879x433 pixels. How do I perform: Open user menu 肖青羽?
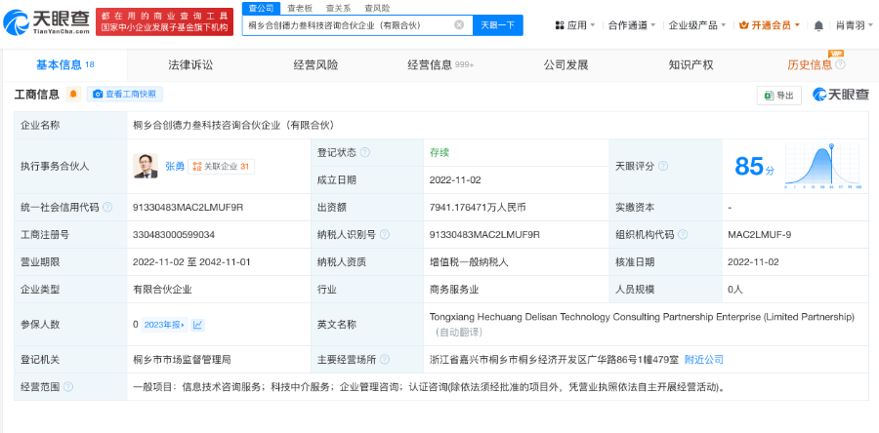[855, 25]
